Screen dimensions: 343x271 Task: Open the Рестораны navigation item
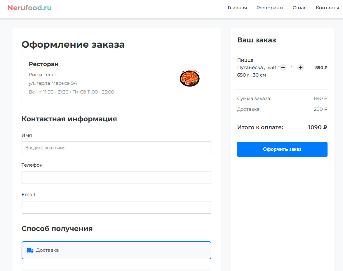coord(270,8)
